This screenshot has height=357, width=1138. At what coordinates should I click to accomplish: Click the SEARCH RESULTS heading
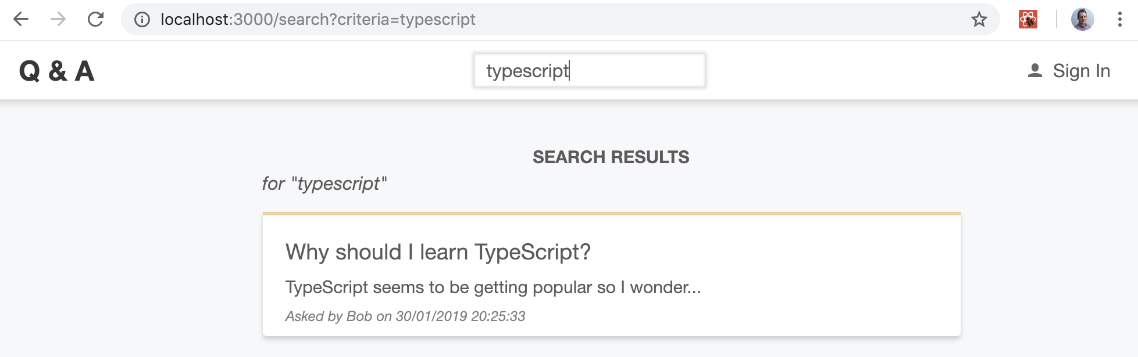pos(611,157)
